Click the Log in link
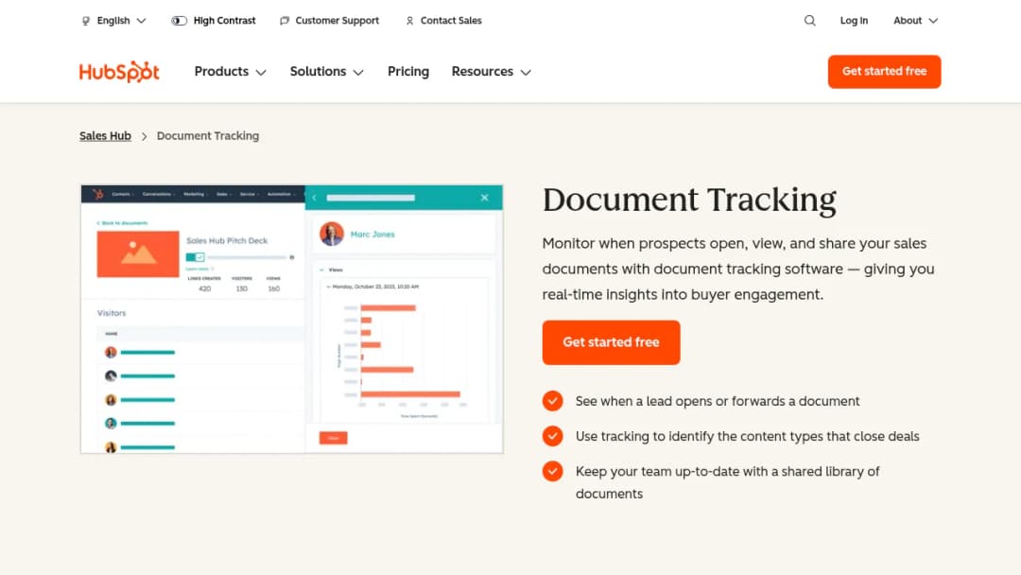Image resolution: width=1021 pixels, height=575 pixels. pos(854,21)
